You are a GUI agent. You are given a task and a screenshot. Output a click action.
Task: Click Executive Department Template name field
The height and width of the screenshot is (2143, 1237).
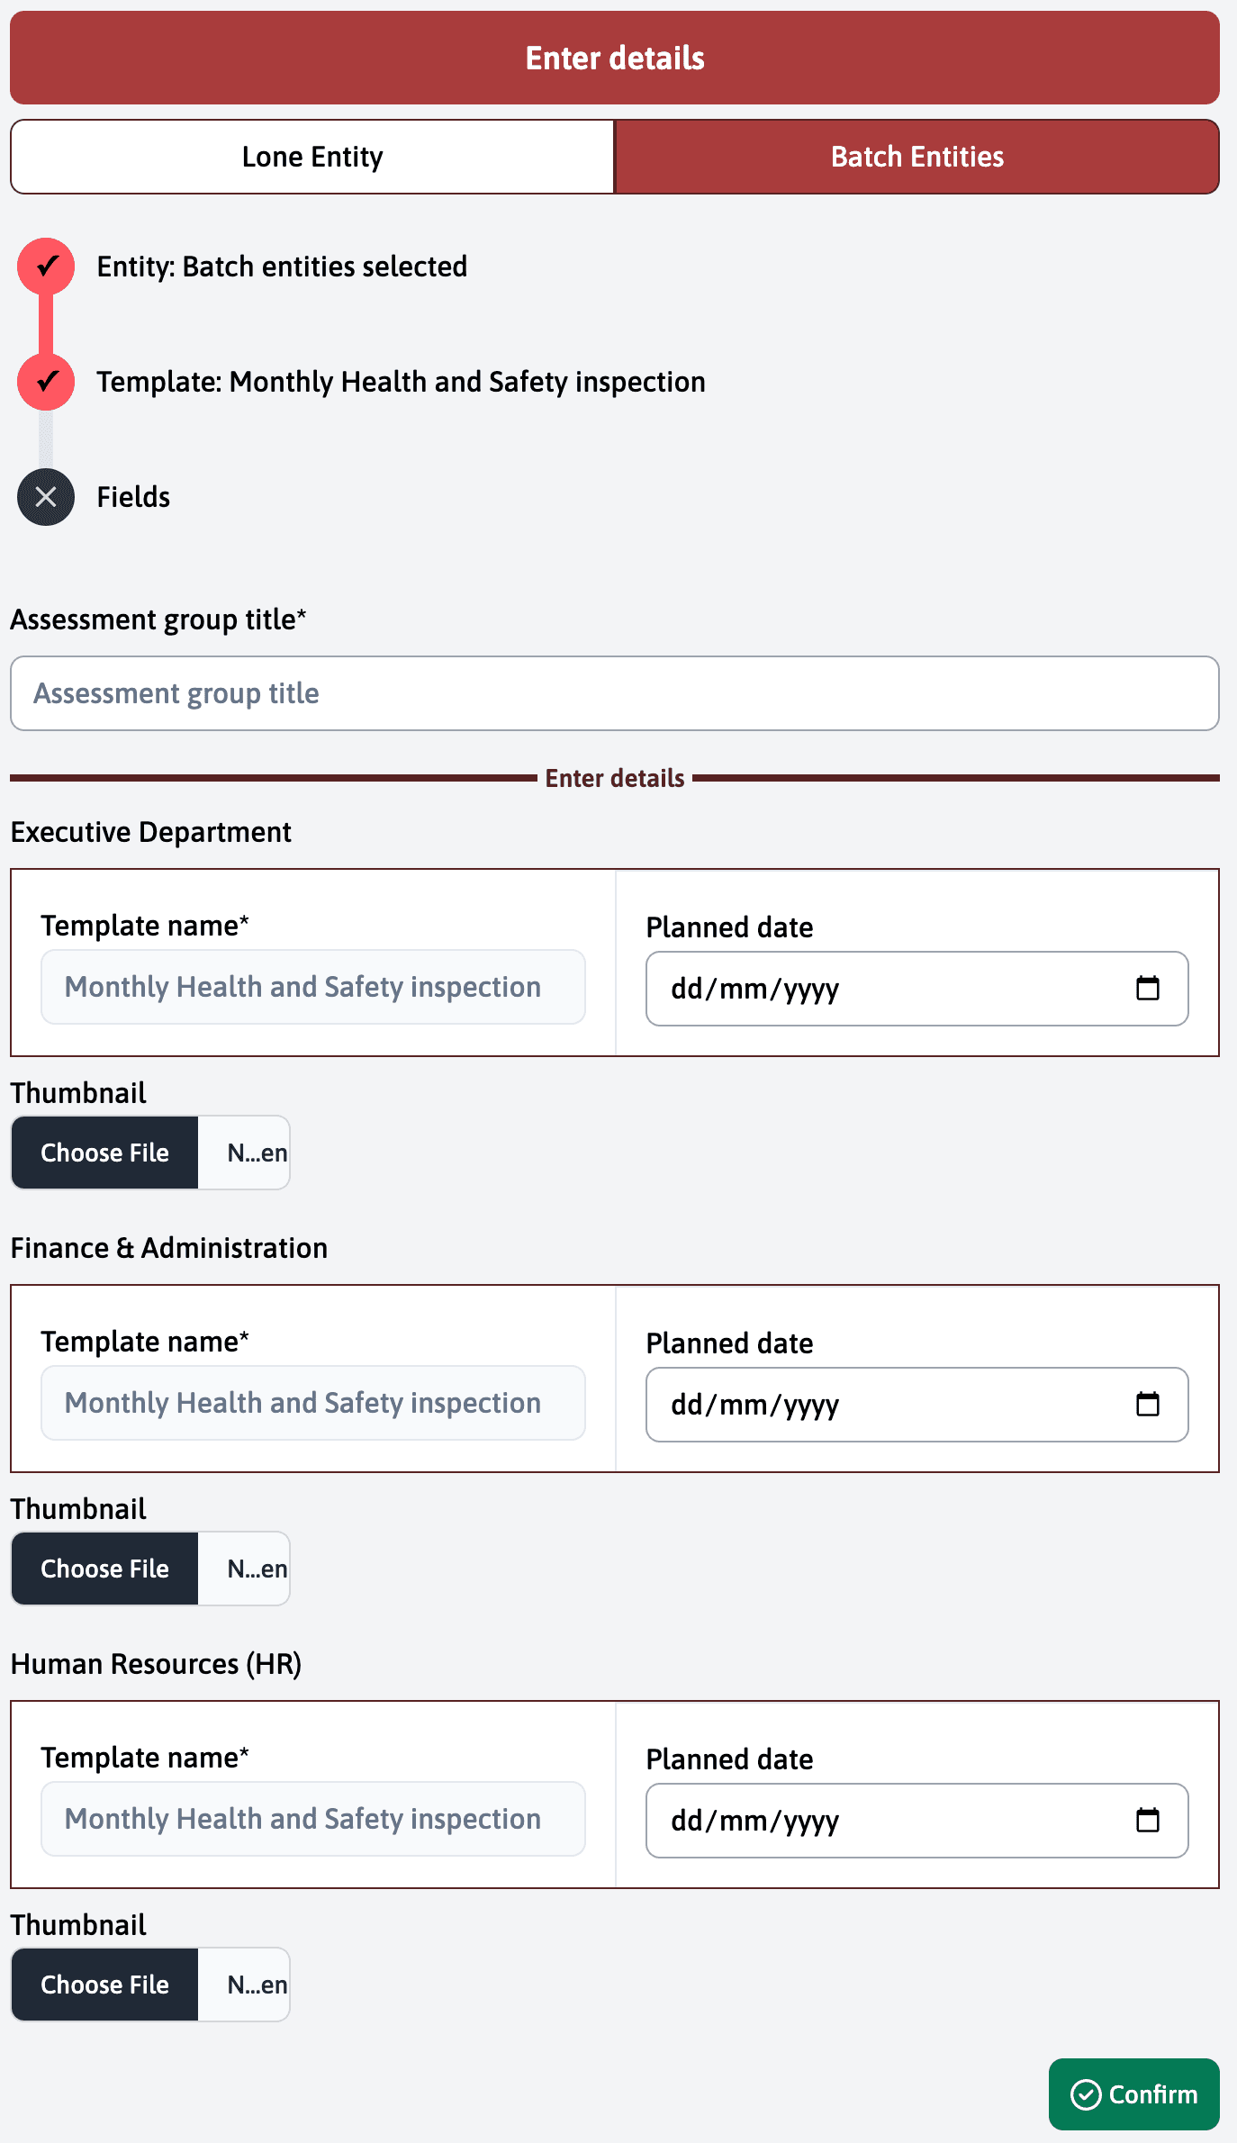[x=313, y=987]
